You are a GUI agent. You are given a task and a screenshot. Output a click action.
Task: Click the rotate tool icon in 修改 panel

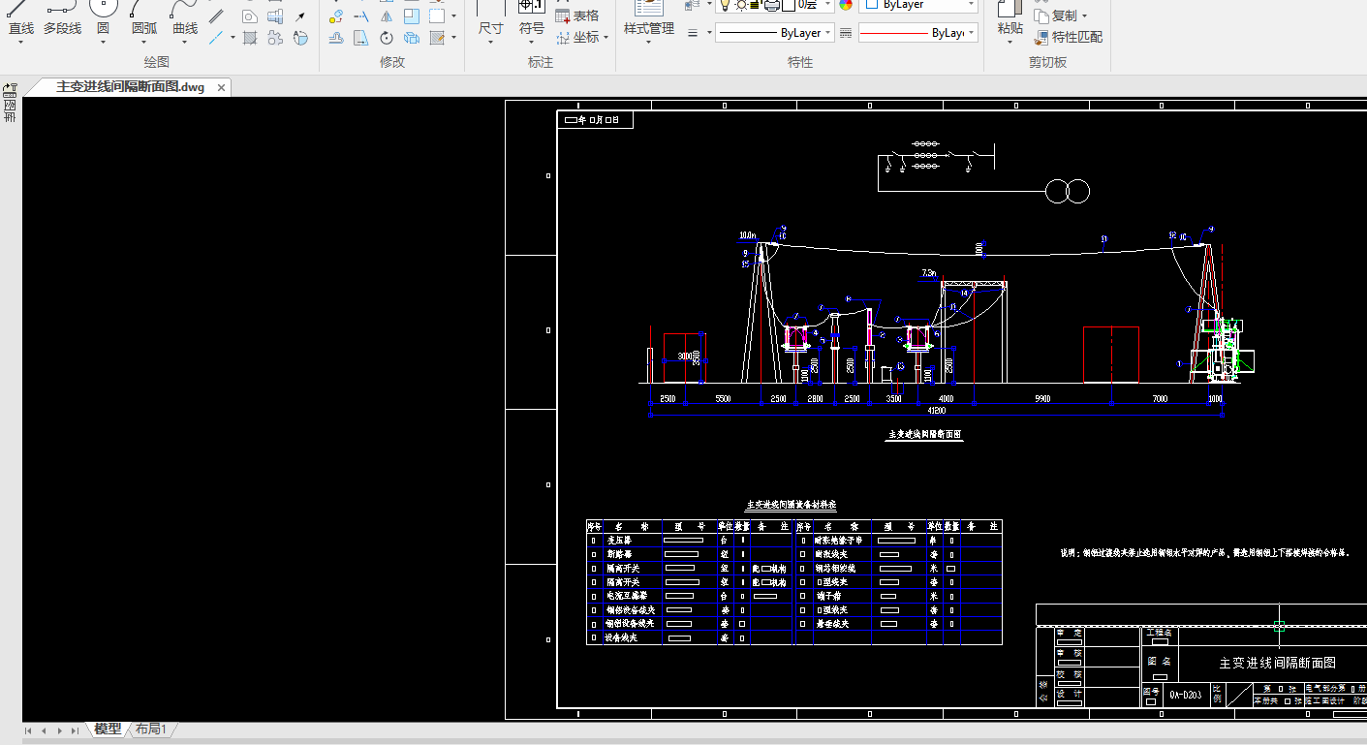pos(387,38)
